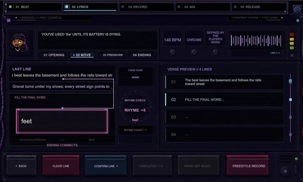
Task: Open the settings gear icon
Action: [x=297, y=9]
